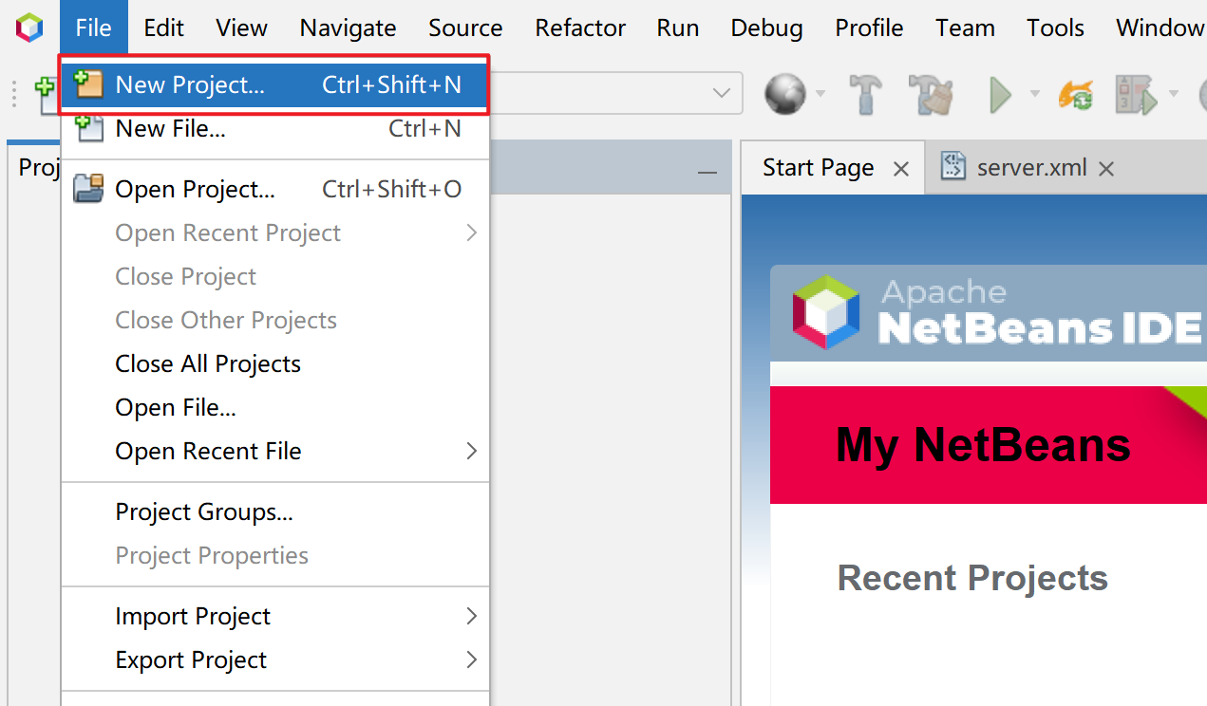
Task: Open the Window menu
Action: (x=1160, y=28)
